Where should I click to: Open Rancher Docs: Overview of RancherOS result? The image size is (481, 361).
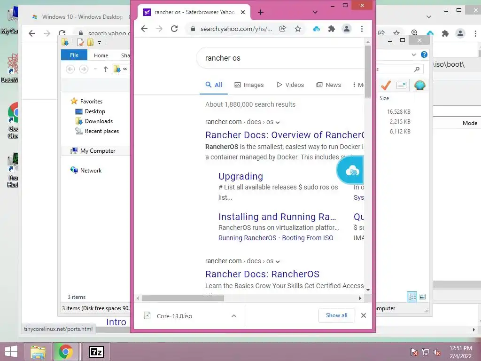pos(285,135)
